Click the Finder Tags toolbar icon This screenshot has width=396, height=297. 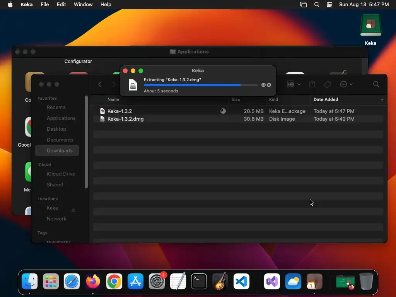coord(327,84)
